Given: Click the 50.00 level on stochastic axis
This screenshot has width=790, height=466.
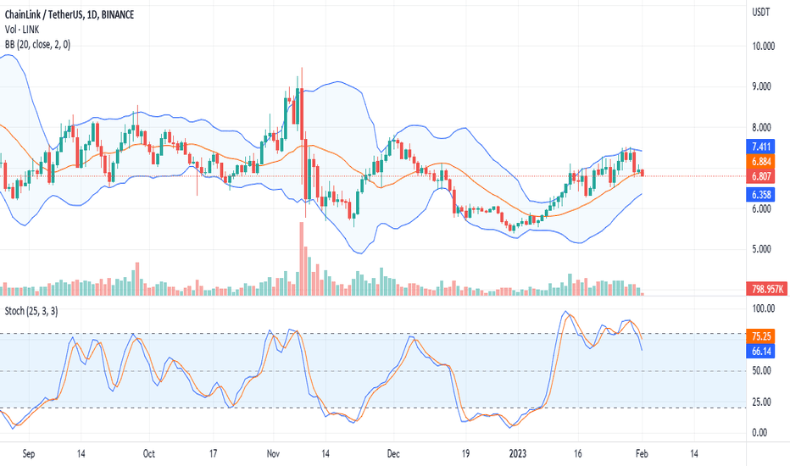Looking at the screenshot, I should pos(761,371).
